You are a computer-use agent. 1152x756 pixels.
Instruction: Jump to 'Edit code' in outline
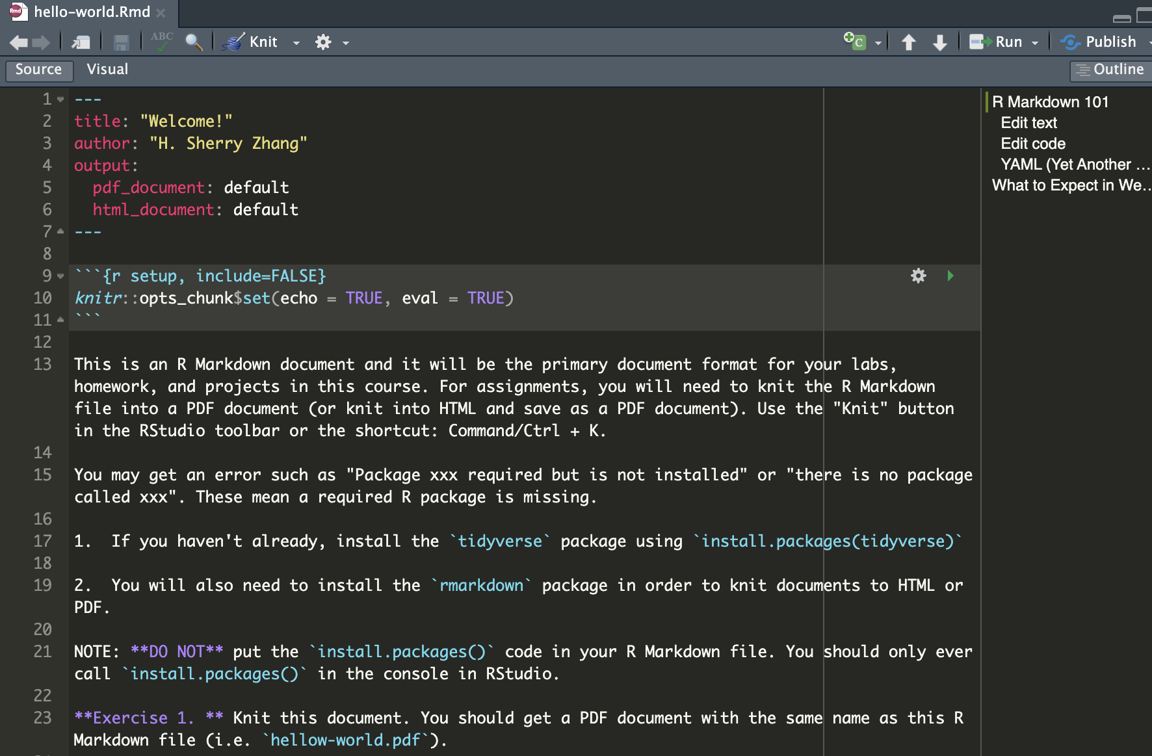[x=1032, y=144]
